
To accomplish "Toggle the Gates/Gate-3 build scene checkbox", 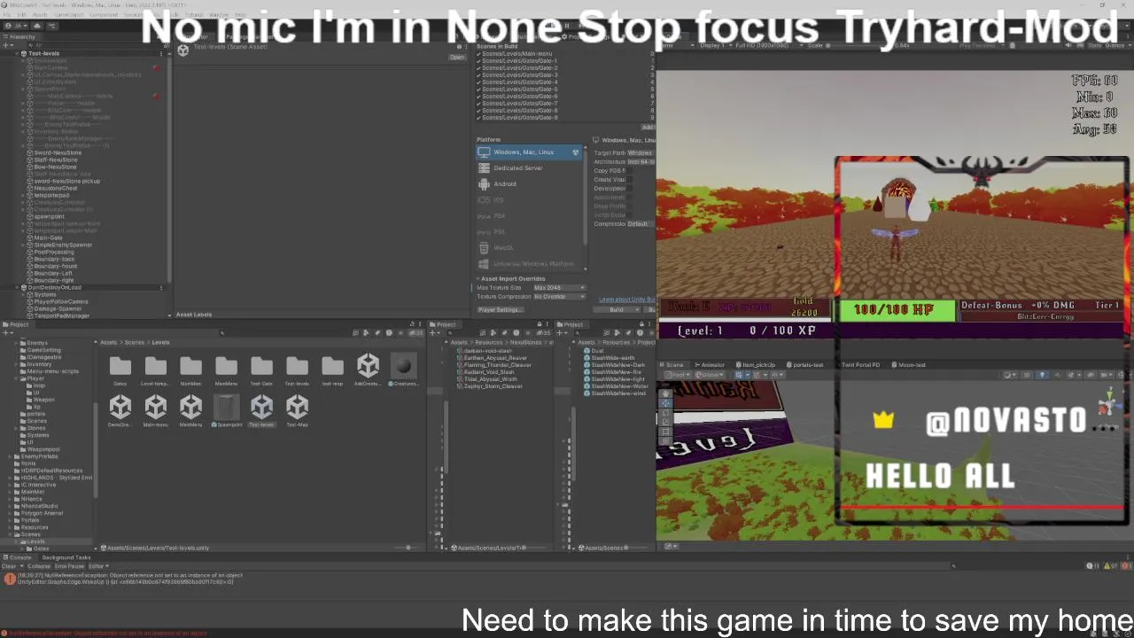I will coord(479,75).
